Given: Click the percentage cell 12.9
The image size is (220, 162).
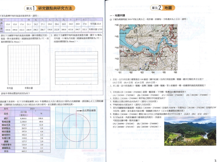Looking at the screenshot, I should tap(41, 125).
